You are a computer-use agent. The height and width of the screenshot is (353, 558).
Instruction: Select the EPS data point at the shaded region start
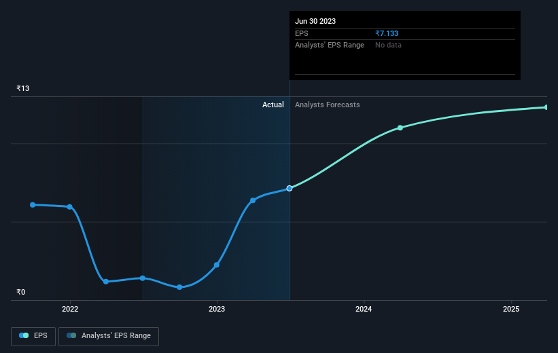click(x=142, y=278)
